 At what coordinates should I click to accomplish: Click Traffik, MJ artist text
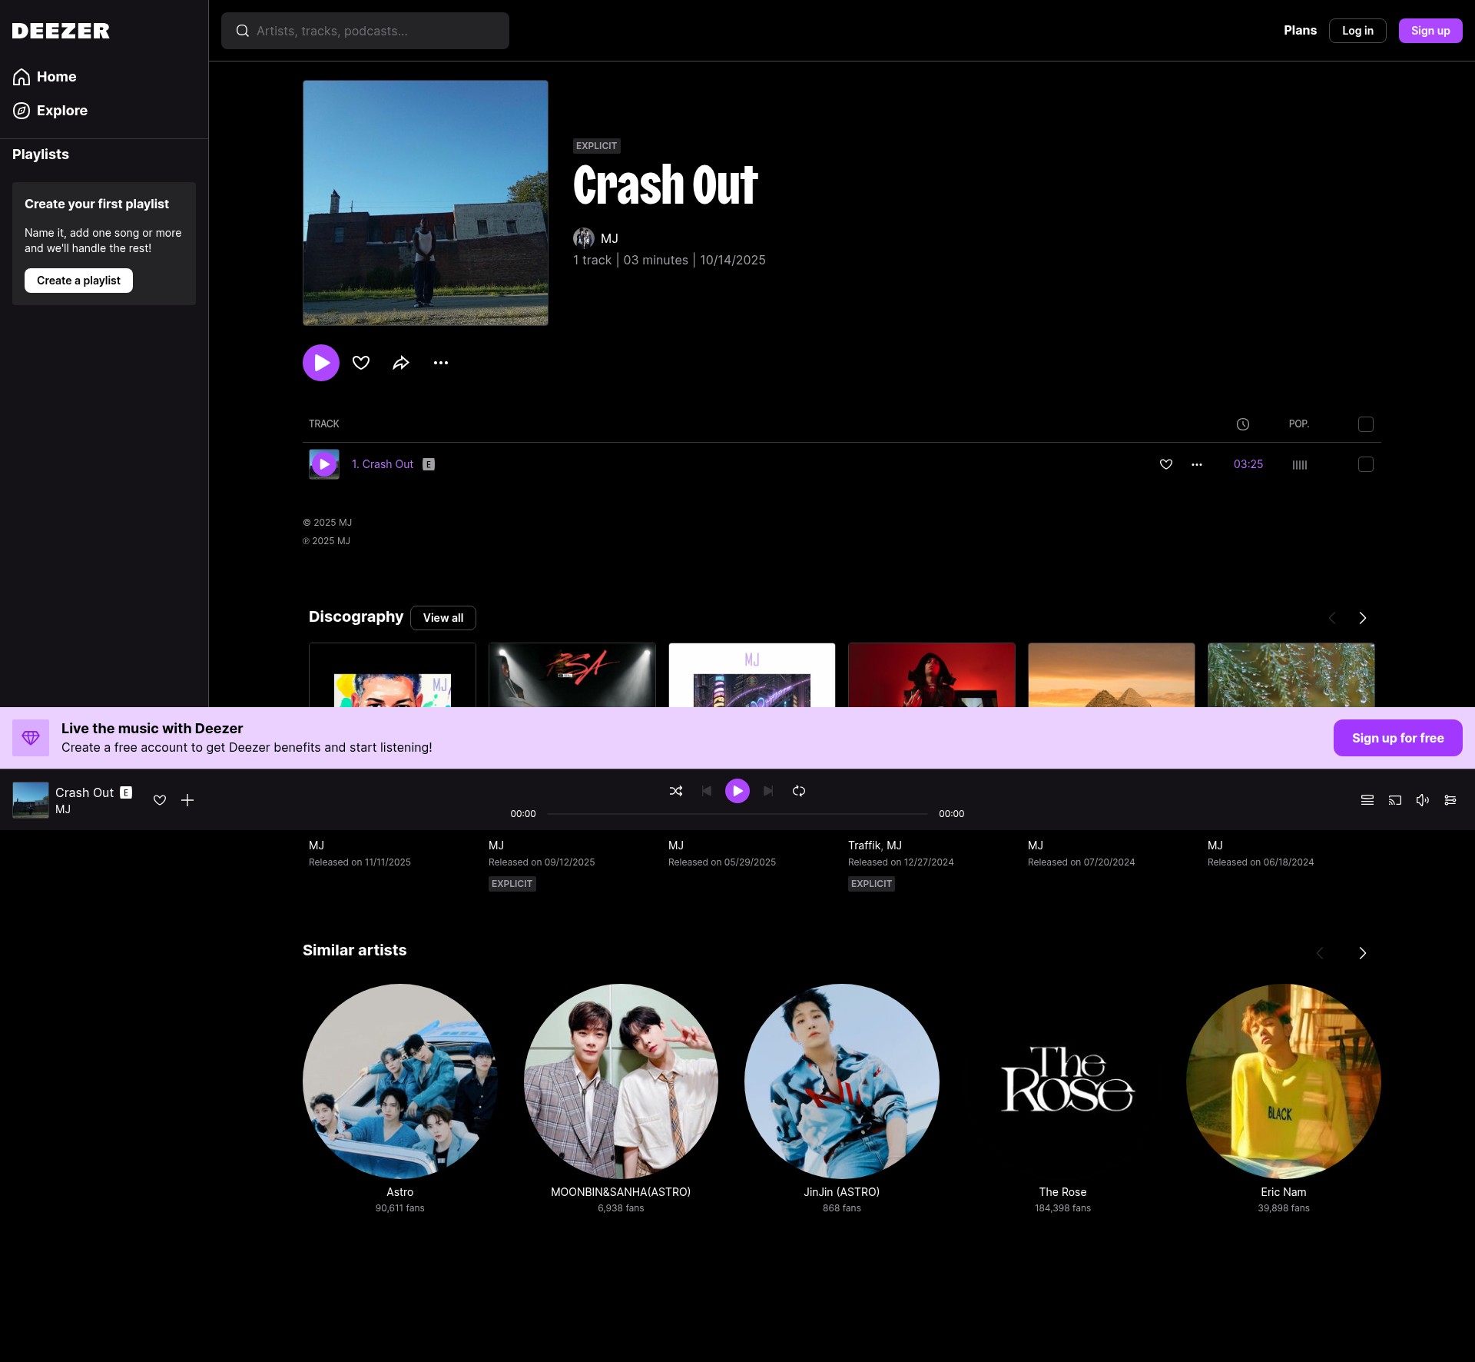point(875,845)
